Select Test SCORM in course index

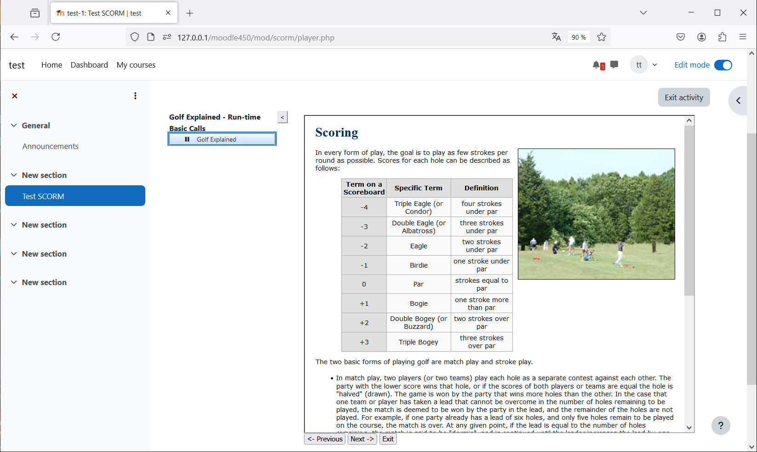pyautogui.click(x=75, y=196)
